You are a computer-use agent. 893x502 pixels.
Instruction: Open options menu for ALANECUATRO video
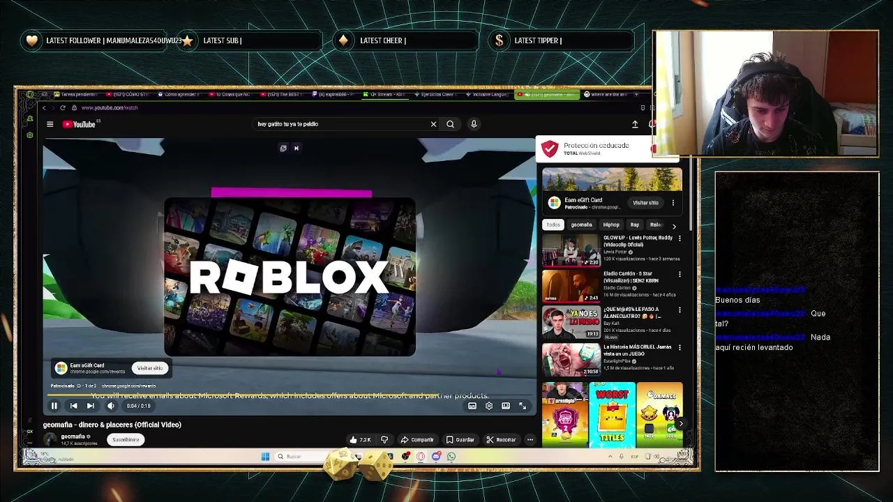680,310
